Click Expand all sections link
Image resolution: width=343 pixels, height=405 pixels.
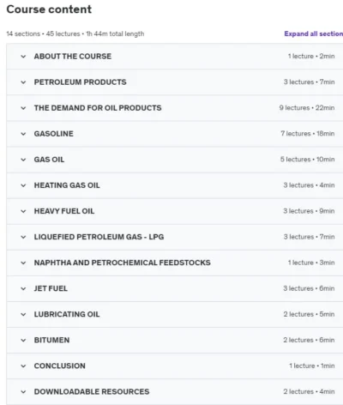(314, 33)
